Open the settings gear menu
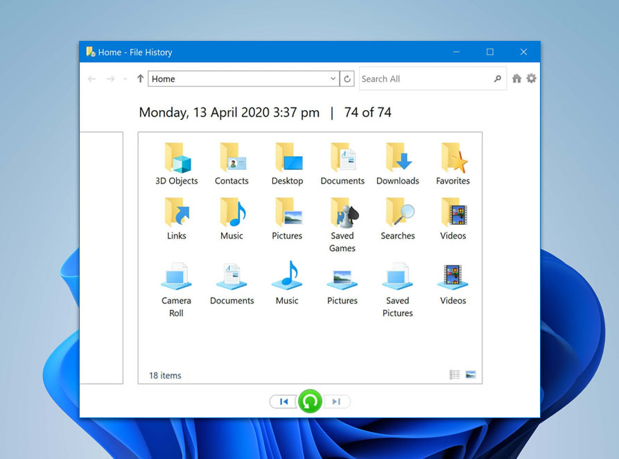This screenshot has height=459, width=619. click(532, 78)
